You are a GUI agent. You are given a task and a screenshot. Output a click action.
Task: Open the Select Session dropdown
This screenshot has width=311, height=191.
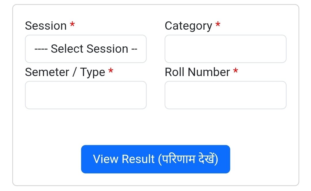point(86,49)
